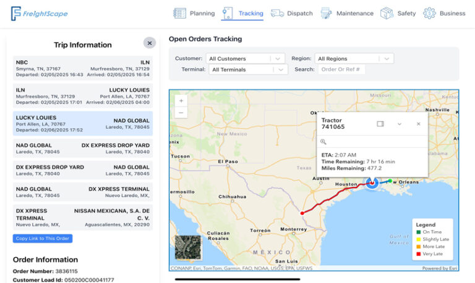Select NAD GLOBAL to DX EXPRESS DROP YARD leg
The height and width of the screenshot is (283, 475).
click(83, 149)
